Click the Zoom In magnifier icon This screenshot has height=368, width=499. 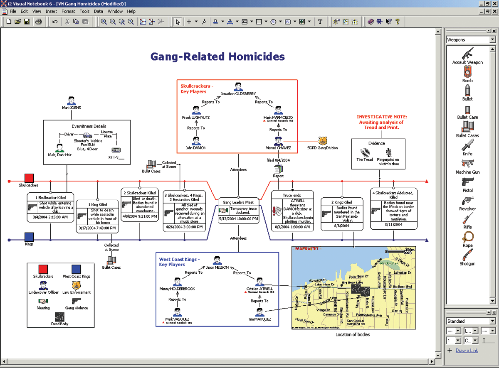104,21
